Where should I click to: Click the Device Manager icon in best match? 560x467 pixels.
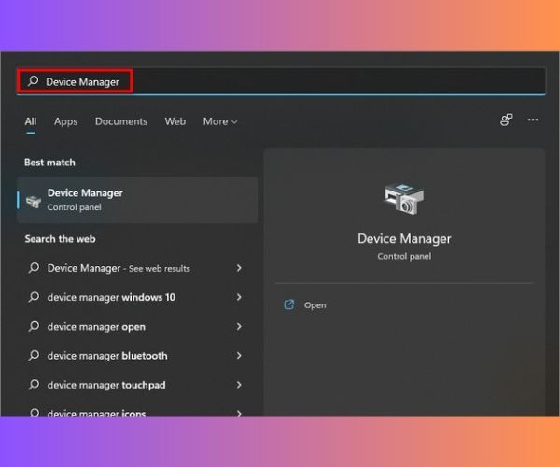coord(34,202)
